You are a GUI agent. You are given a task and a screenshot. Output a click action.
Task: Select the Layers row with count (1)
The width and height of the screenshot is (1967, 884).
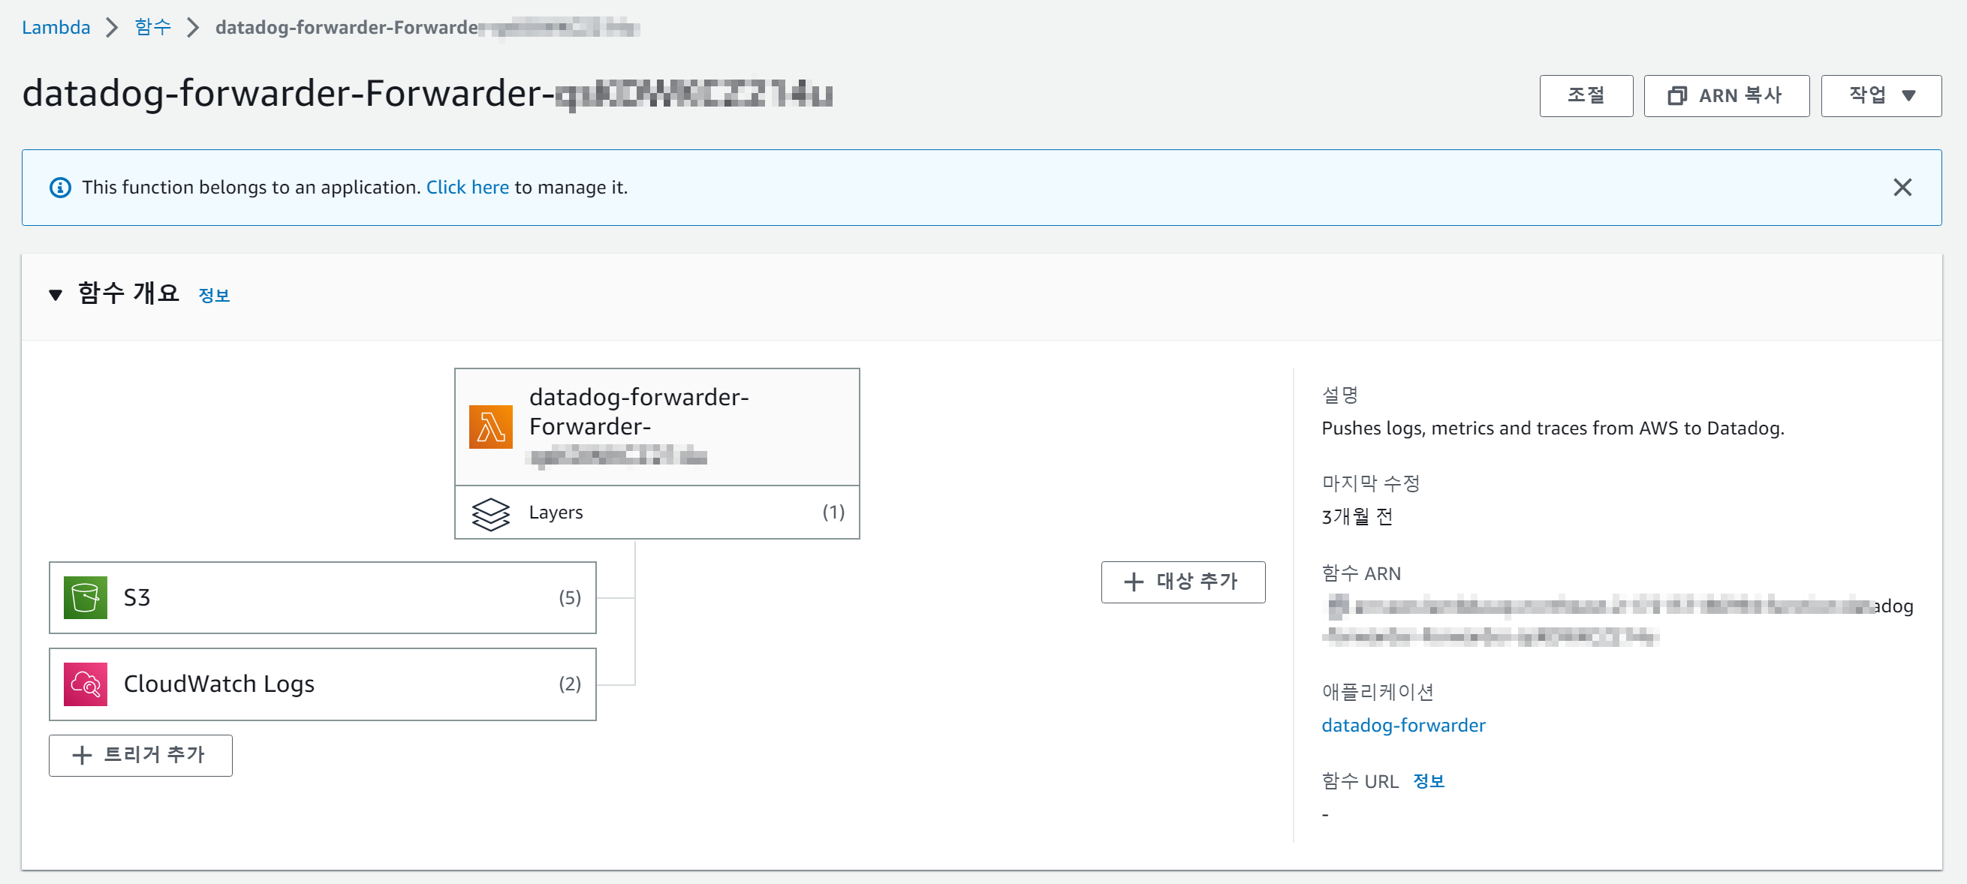(657, 513)
